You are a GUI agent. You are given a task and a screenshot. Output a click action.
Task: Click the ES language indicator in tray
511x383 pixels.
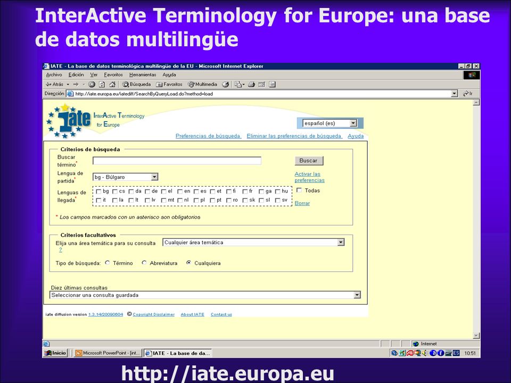(x=456, y=353)
